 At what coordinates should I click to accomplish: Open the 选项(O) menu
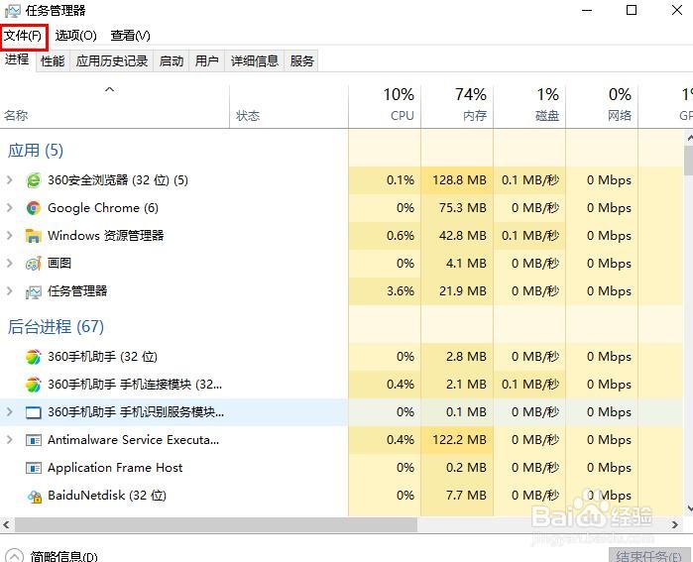pos(75,36)
